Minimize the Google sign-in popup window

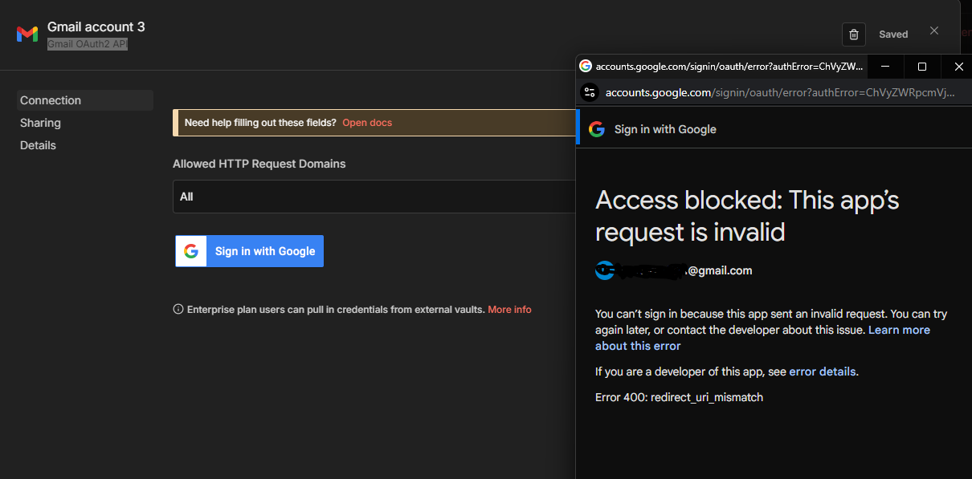point(885,66)
